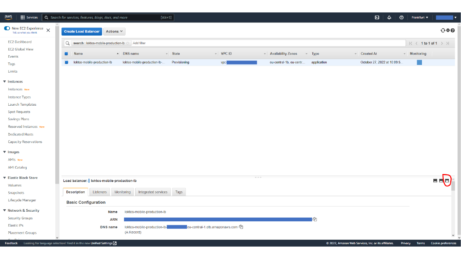Viewport: 461px width, 259px height.
Task: Open the Services grid menu
Action: tap(29, 17)
